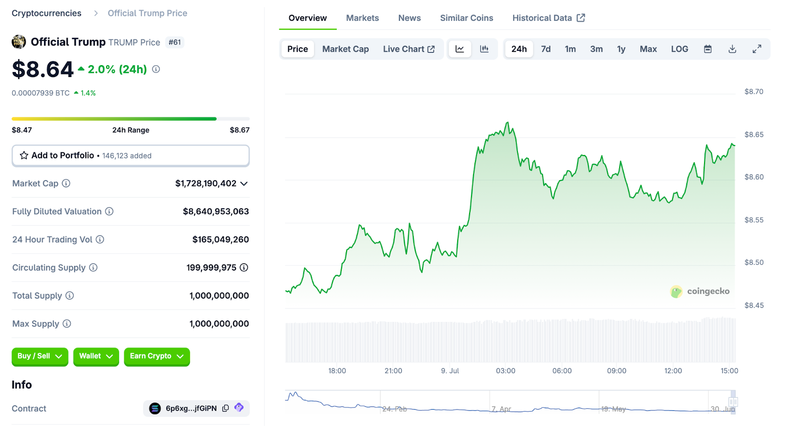Image resolution: width=790 pixels, height=426 pixels.
Task: Open the Similar Coins tab
Action: click(466, 18)
